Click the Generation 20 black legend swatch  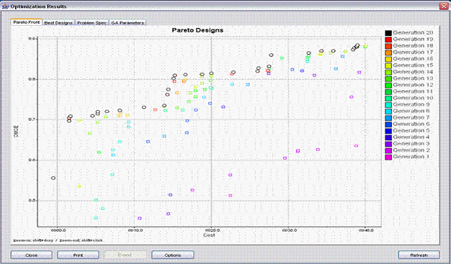coord(388,33)
